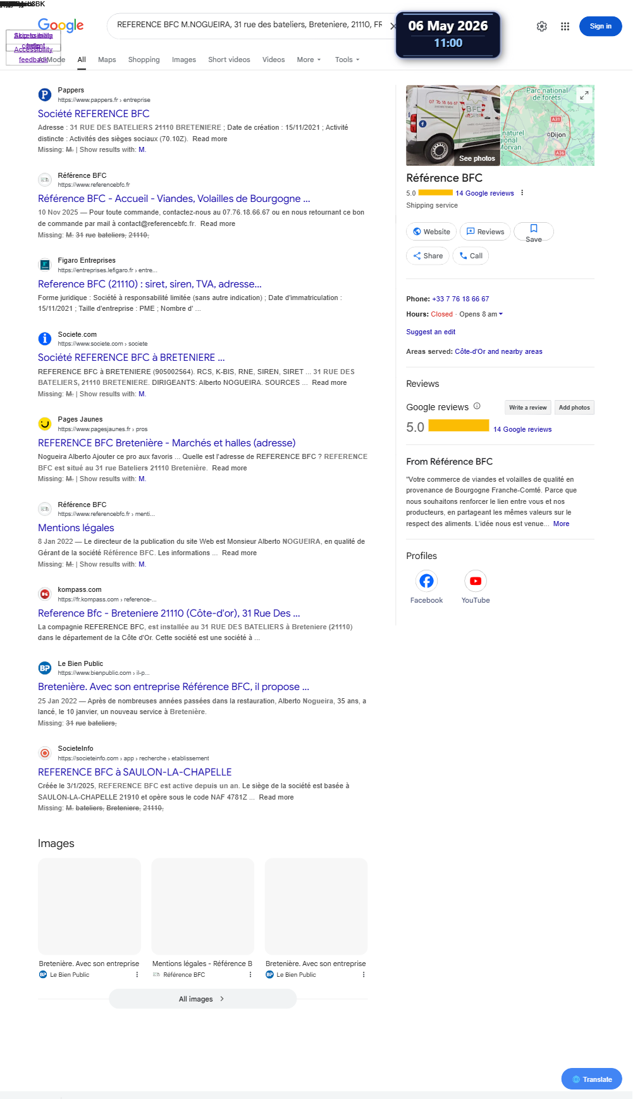Open the Google apps grid
Image resolution: width=640 pixels, height=1099 pixels.
[565, 27]
